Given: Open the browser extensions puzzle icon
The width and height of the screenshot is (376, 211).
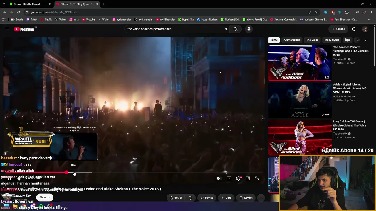Looking at the screenshot, I should tap(347, 12).
